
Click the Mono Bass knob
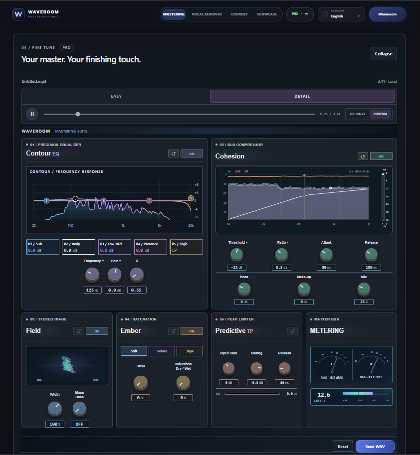tap(79, 409)
